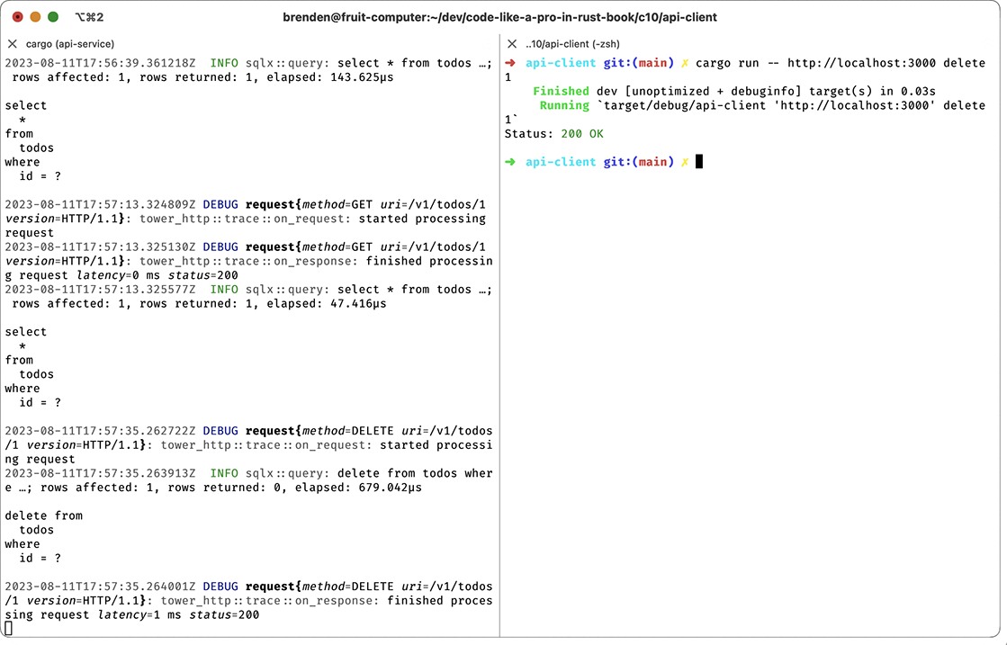Click timestamp 2023-08-11T17:57:35.264001Z
This screenshot has height=645, width=1007.
tap(100, 586)
